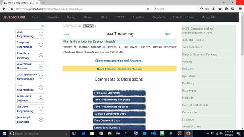The image size is (244, 137).
Task: Open the chat bubble toolbar icon
Action: click(226, 9)
